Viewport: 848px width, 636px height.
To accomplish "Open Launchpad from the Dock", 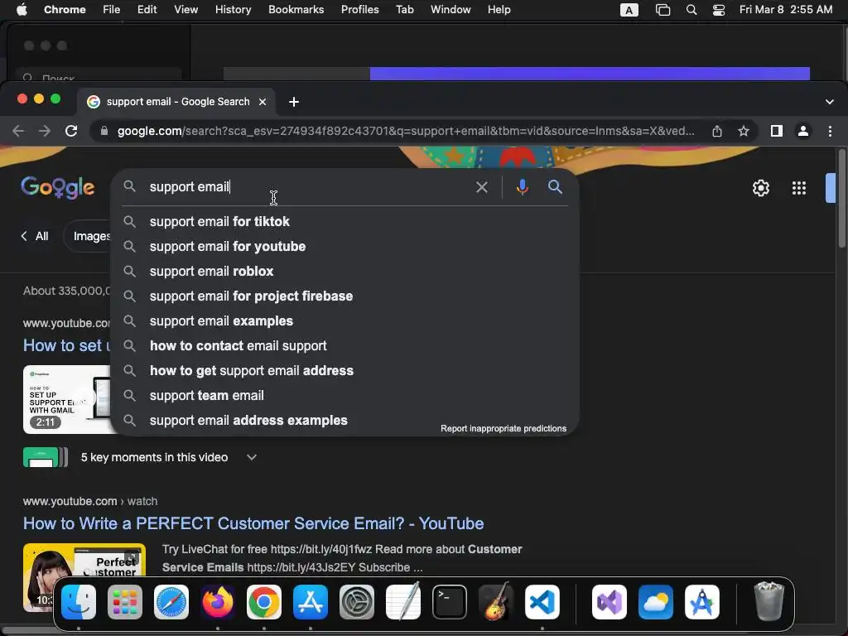I will click(125, 602).
